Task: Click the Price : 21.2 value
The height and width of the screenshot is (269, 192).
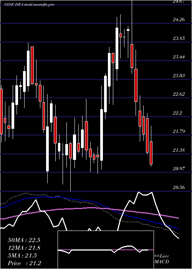Action: pyautogui.click(x=24, y=263)
